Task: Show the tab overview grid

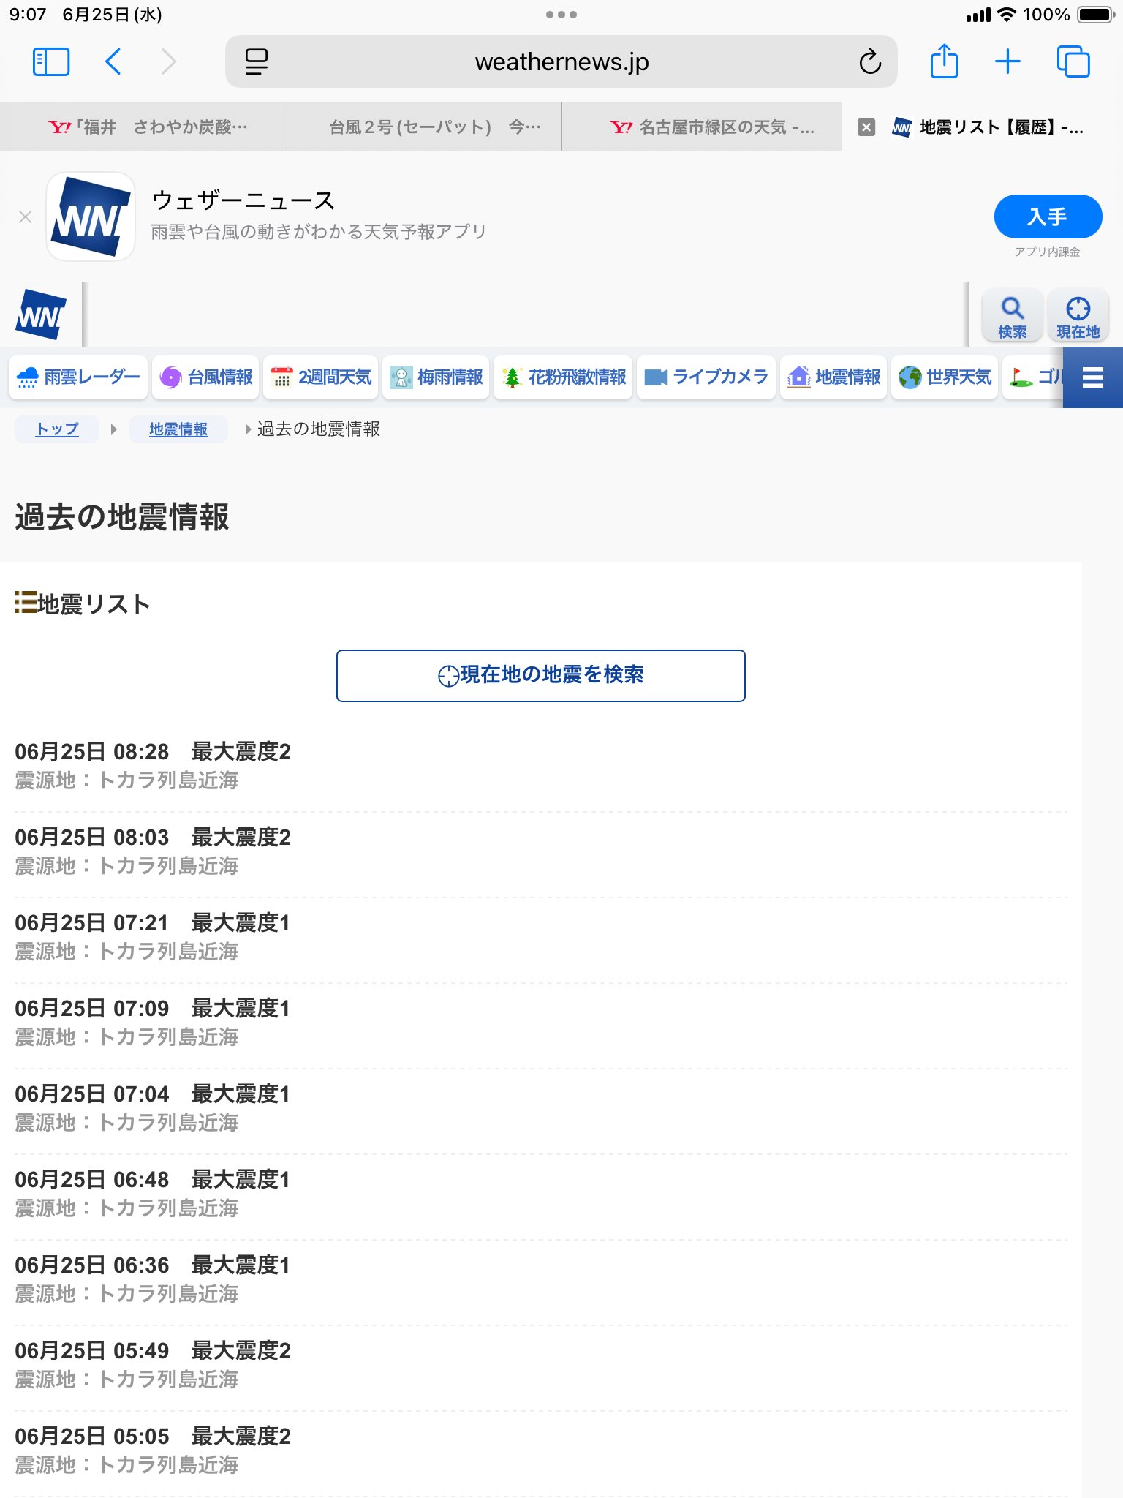Action: [x=1073, y=62]
